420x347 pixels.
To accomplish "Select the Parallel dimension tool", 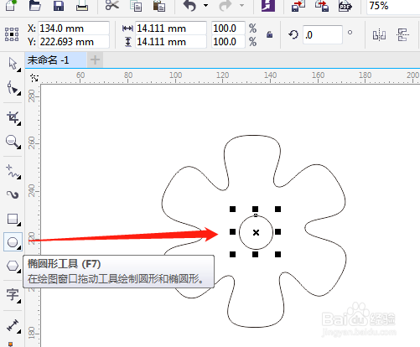I will 13,325.
